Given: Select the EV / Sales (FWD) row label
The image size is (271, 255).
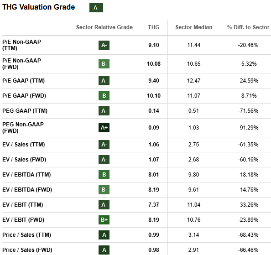Looking at the screenshot, I should (x=24, y=160).
